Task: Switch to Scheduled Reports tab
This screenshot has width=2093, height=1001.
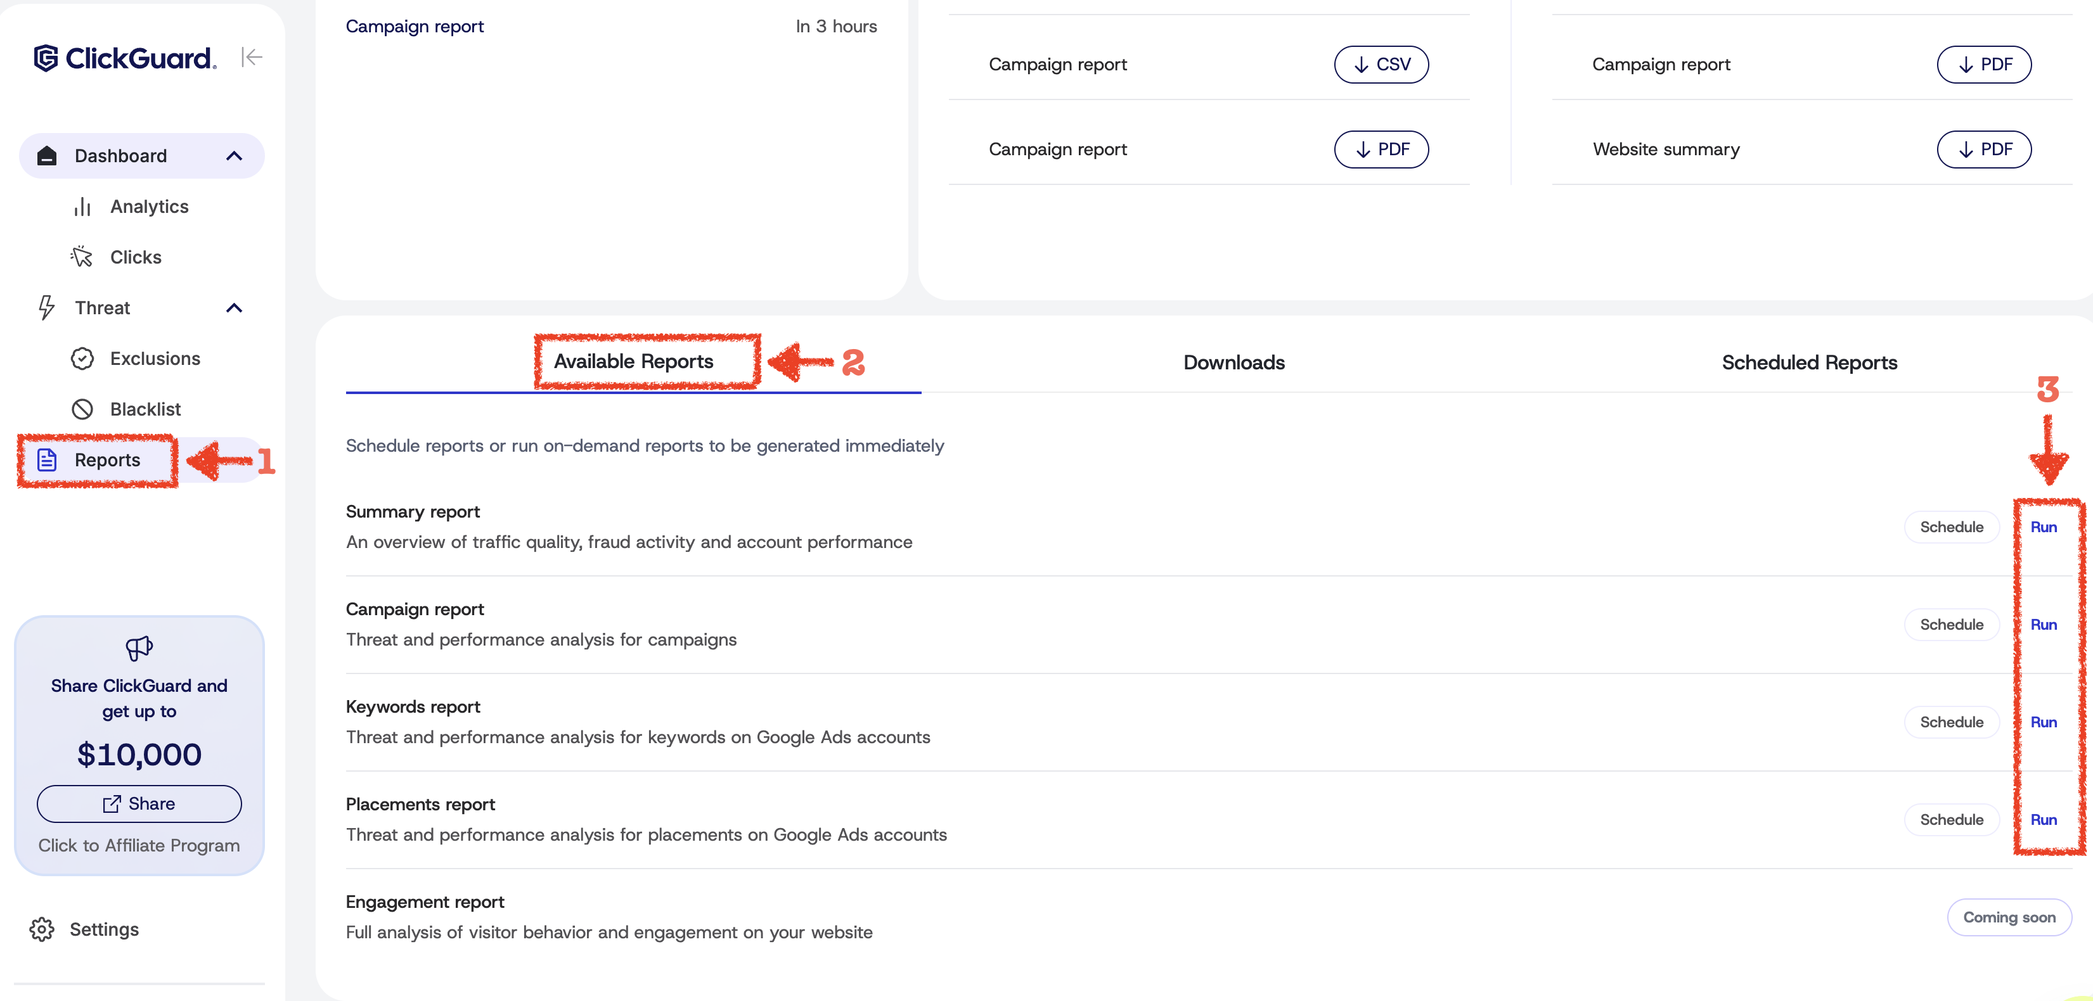Action: (x=1808, y=363)
